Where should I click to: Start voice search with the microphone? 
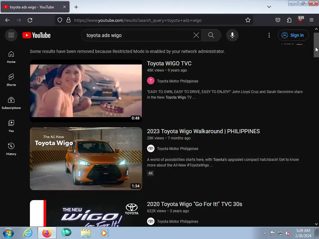pos(232,35)
